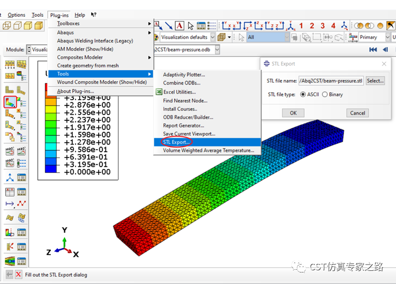Screen dimensions: 396x284
Task: Open the Options menu
Action: point(16,15)
